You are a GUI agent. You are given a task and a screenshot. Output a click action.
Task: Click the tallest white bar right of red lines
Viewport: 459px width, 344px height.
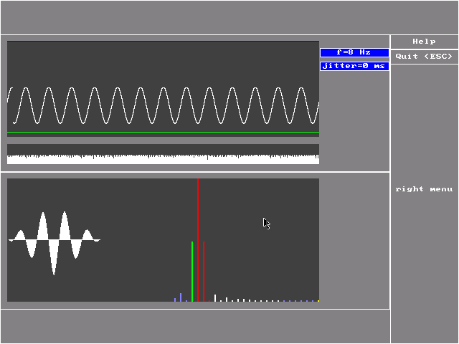[215, 298]
